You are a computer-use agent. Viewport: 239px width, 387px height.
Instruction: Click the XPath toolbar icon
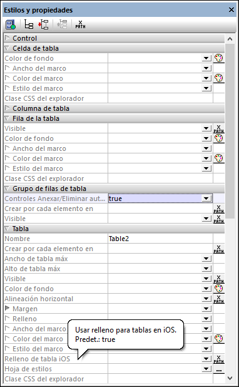tap(80, 24)
